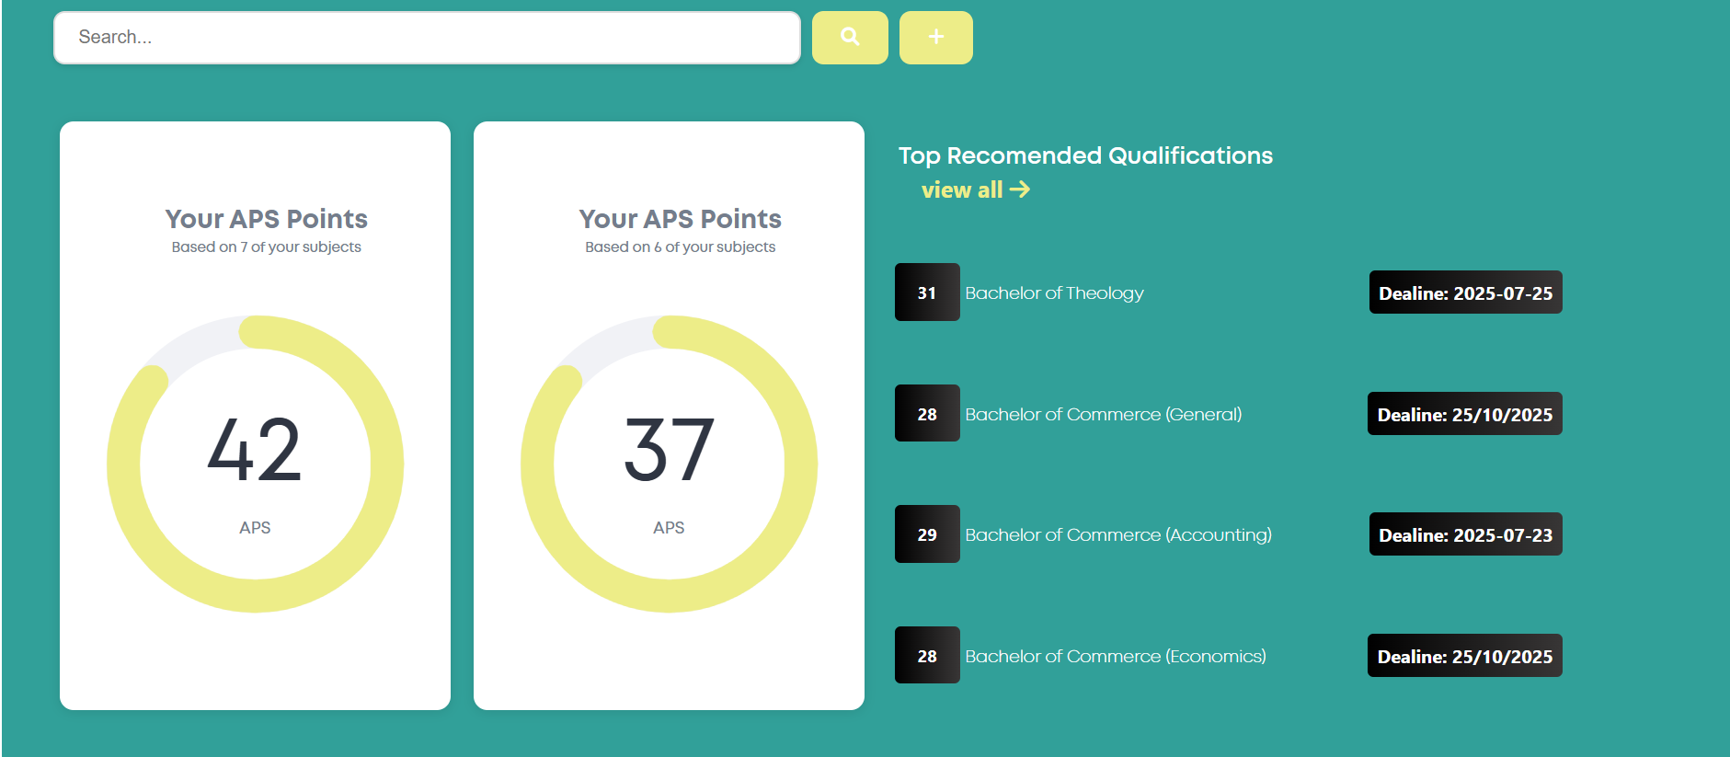Click the Dealine: 2025-07-23 badge
Image resolution: width=1730 pixels, height=757 pixels.
click(x=1465, y=534)
